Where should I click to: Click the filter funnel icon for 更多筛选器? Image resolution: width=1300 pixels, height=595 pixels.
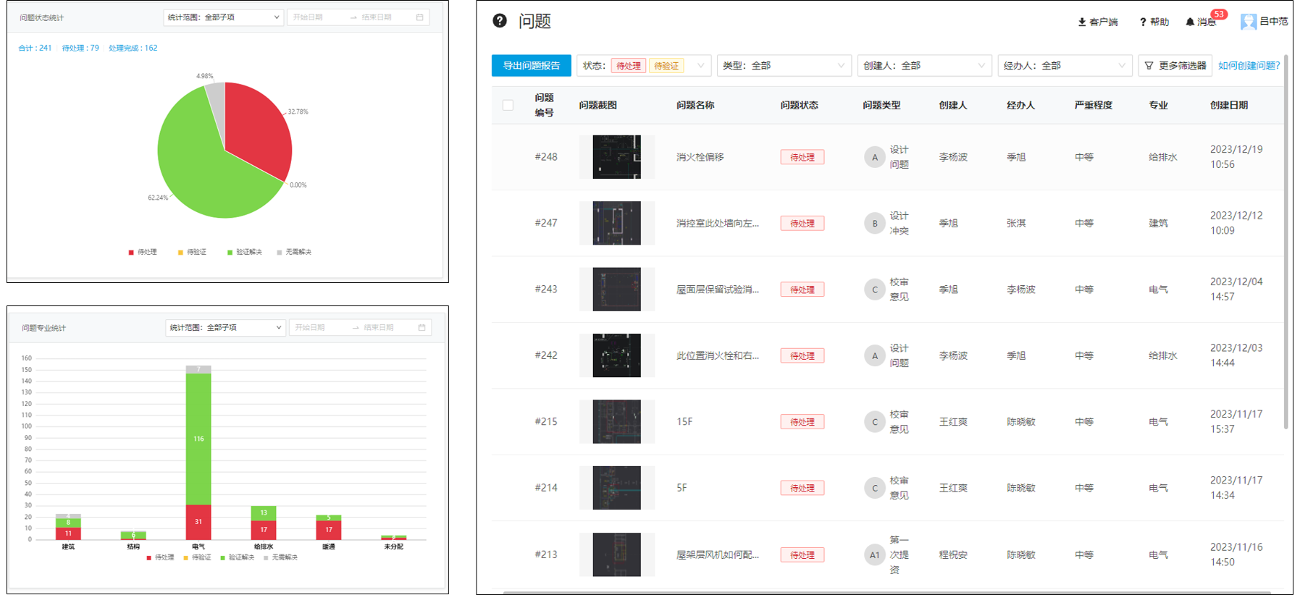coord(1149,66)
